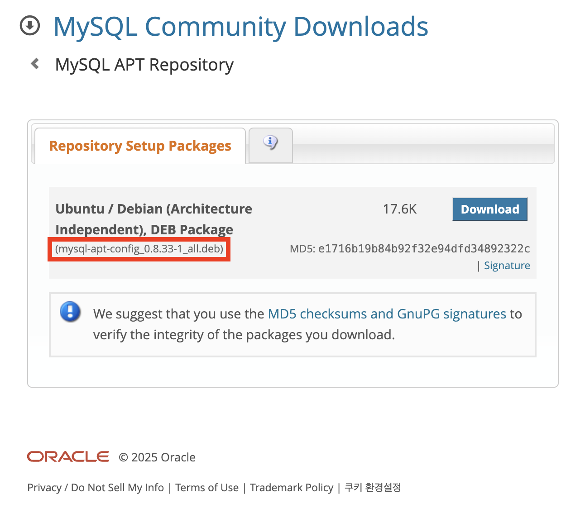Open Privacy / Do Not Sell My Info
This screenshot has width=585, height=513.
[96, 488]
